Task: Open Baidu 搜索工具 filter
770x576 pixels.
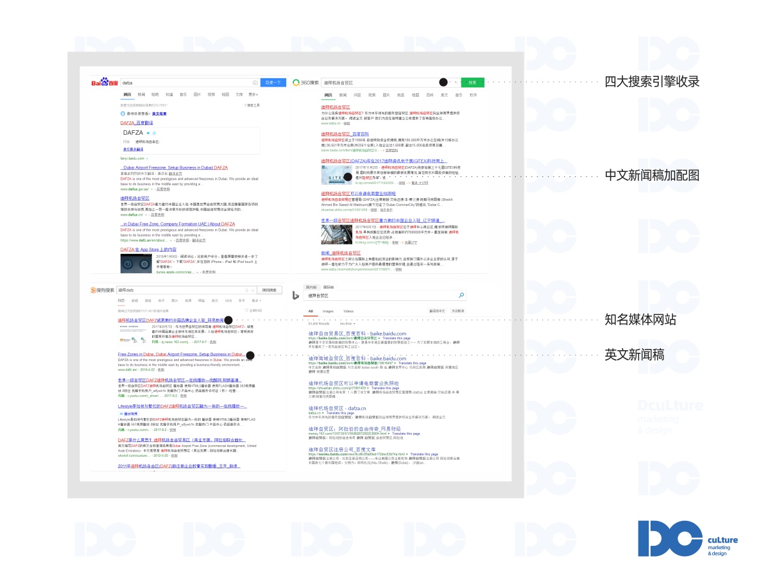Action: tap(252, 105)
